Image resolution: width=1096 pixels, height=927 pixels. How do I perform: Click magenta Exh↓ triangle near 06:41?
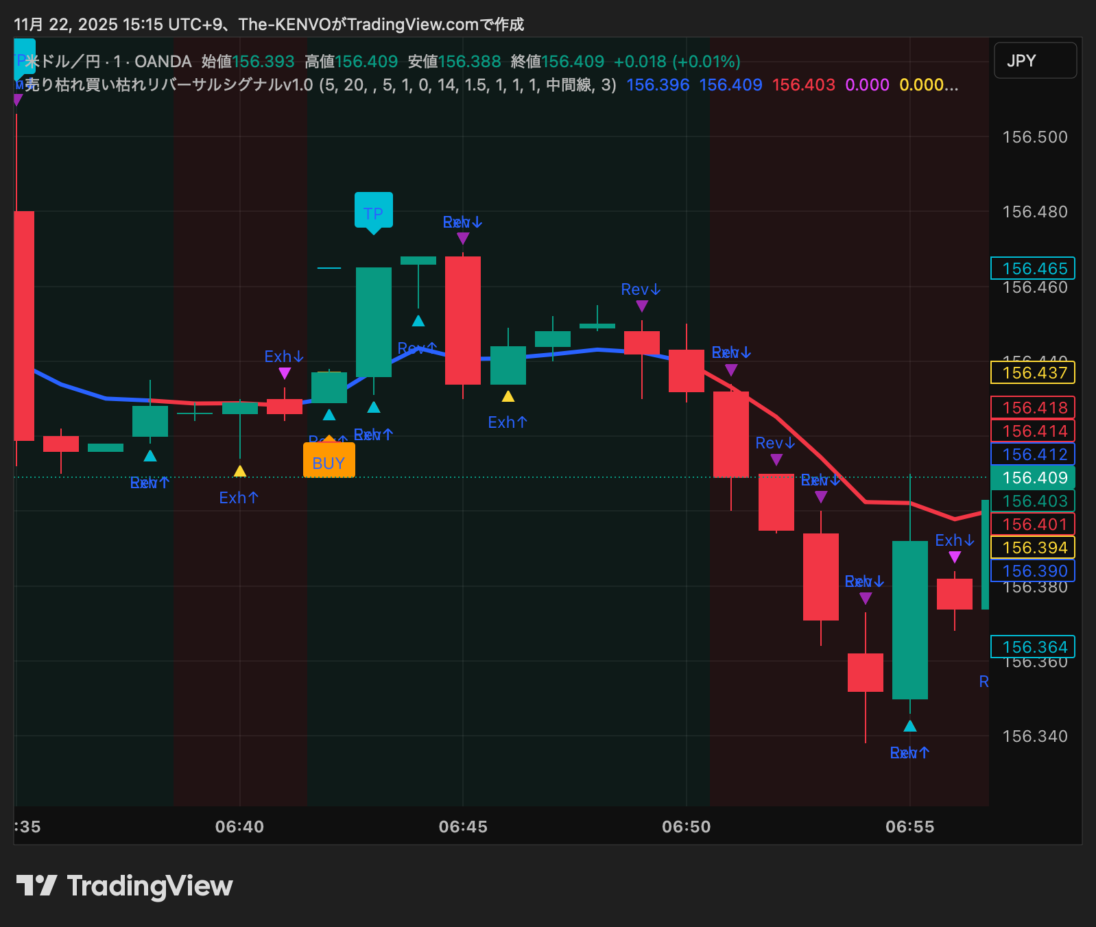(x=285, y=374)
